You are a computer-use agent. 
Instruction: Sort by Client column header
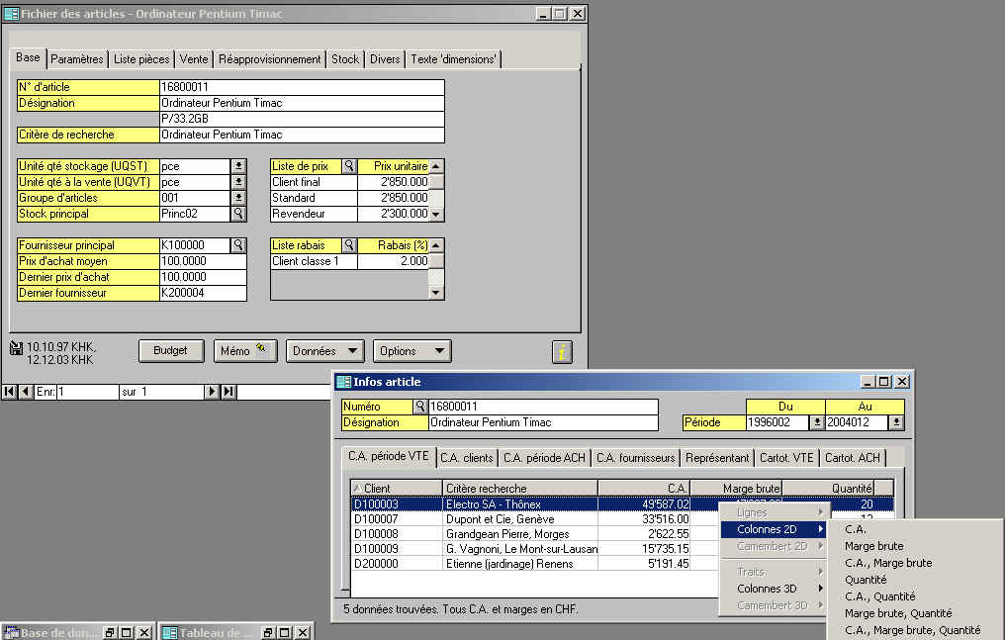click(397, 489)
